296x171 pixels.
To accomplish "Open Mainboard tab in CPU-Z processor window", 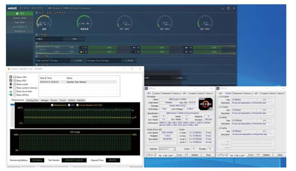I will coord(166,93).
